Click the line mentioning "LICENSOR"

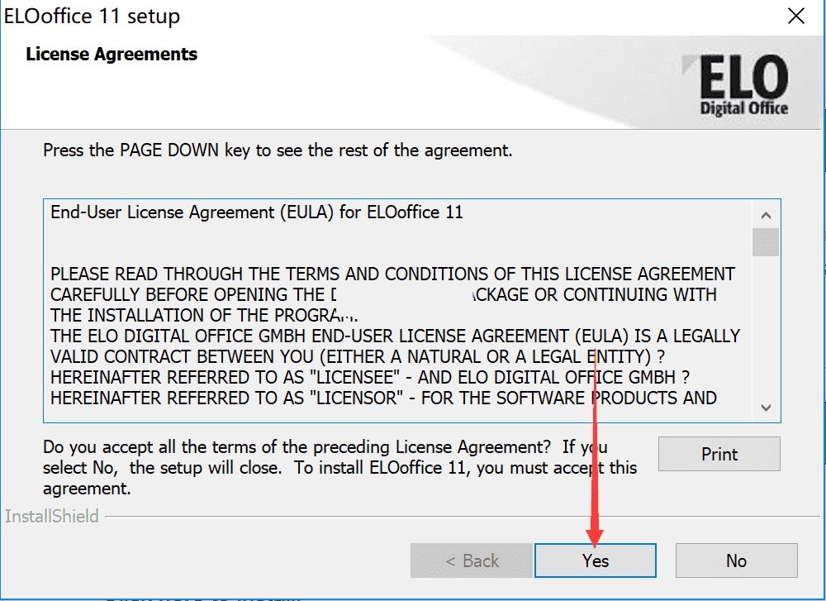pos(383,398)
